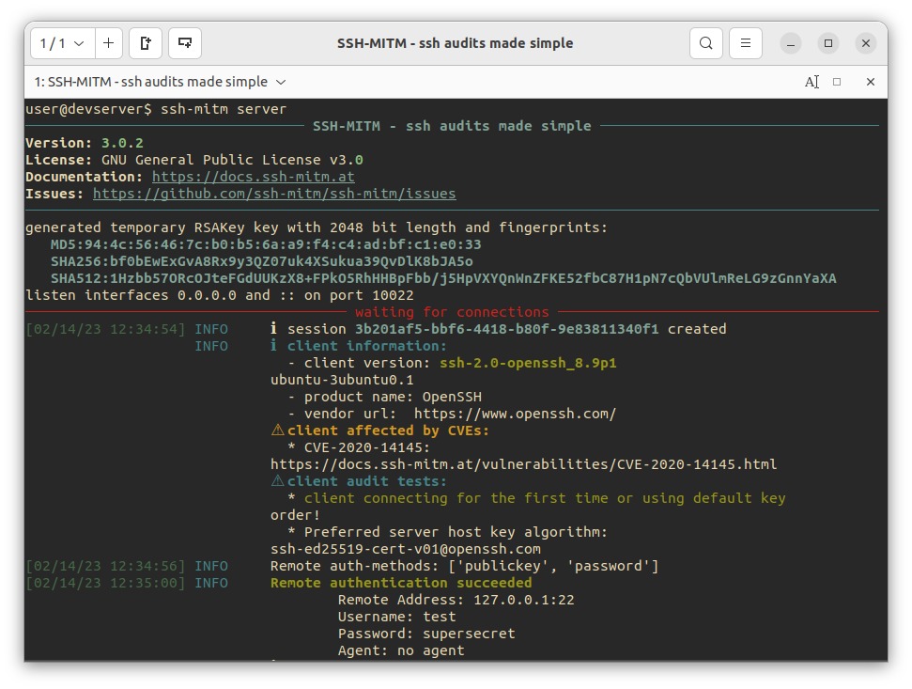Viewport: 912px width, 689px height.
Task: Click the 'Agent: no agent' line
Action: point(401,650)
